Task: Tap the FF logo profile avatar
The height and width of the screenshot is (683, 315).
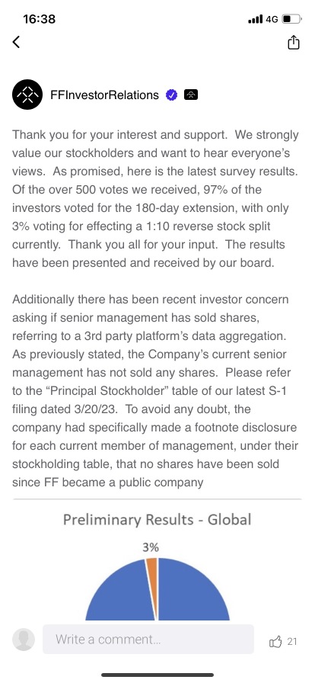Action: pos(27,95)
